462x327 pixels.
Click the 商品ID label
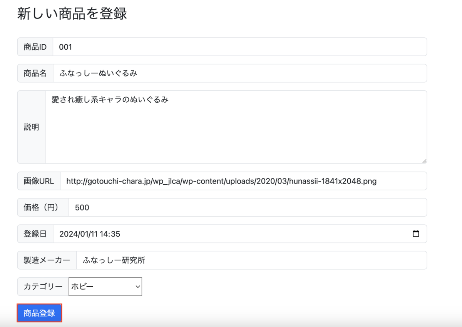tap(35, 47)
